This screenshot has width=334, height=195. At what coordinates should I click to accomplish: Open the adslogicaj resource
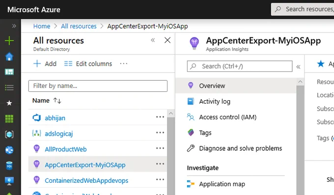[x=58, y=134]
